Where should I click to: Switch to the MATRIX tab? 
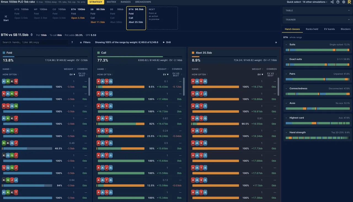tap(111, 2)
